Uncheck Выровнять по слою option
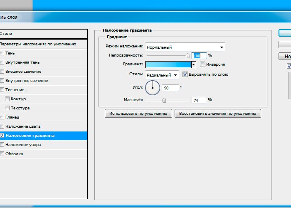Viewport: 291px width, 208px height. click(x=185, y=74)
